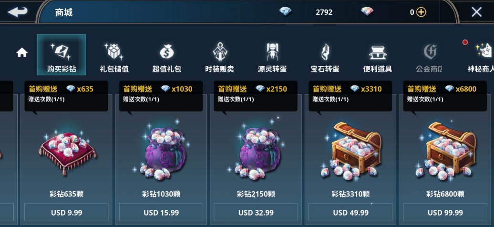Buy the USD 32.99 diamond pack
Viewport: 494px width, 227px height.
(x=256, y=213)
